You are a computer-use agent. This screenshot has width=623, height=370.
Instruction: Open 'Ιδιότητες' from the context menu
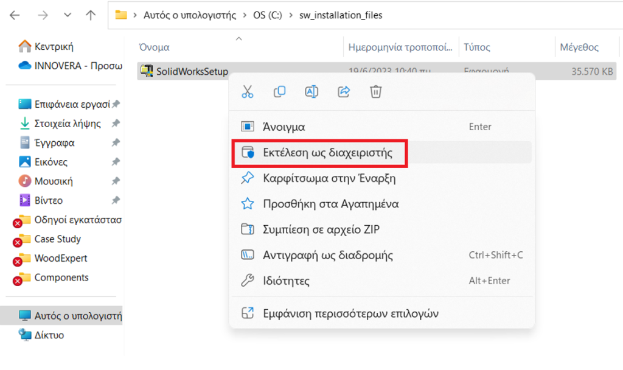pos(286,281)
